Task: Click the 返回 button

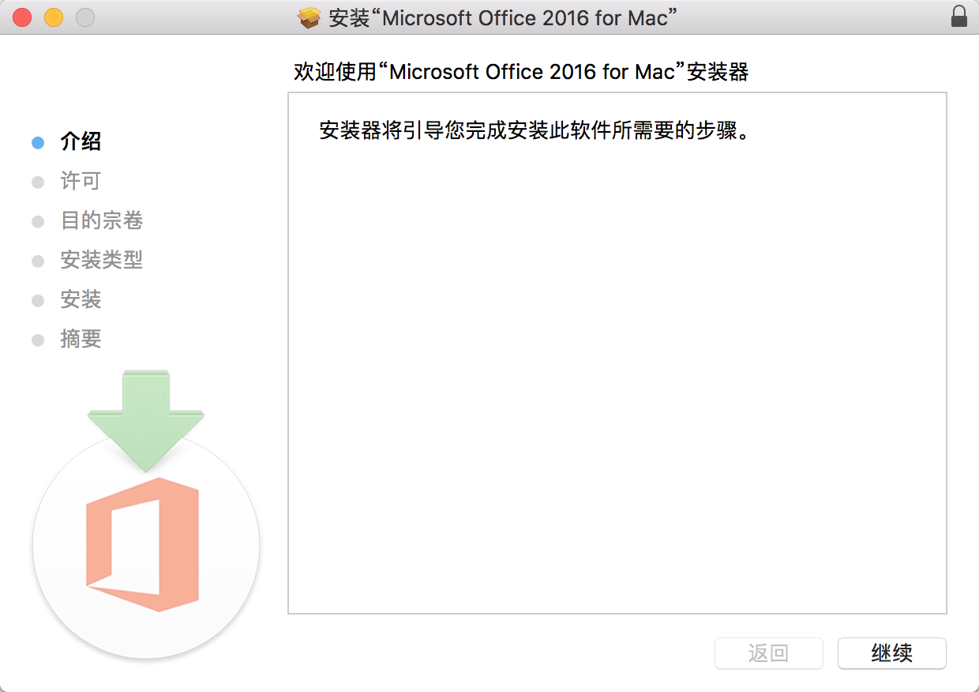Action: pos(768,653)
